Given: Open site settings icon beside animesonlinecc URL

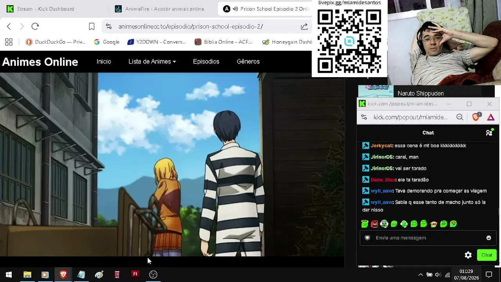Looking at the screenshot, I should [109, 26].
